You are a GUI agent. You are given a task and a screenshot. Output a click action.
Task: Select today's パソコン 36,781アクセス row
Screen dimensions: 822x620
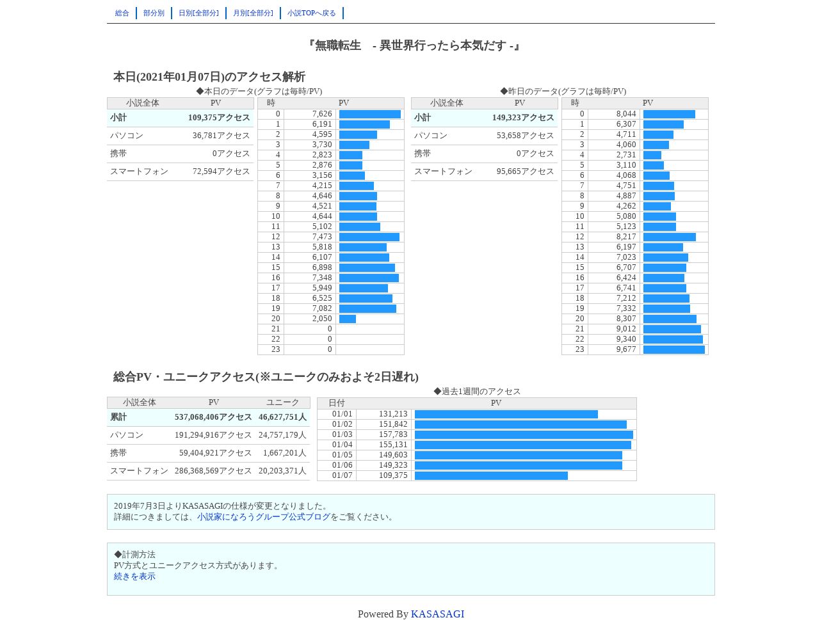tap(181, 136)
